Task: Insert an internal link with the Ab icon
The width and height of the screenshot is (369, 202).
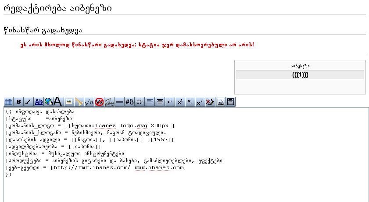Action: coord(39,102)
